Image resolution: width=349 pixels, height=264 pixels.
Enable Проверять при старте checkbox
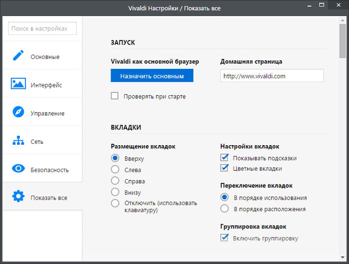click(115, 96)
